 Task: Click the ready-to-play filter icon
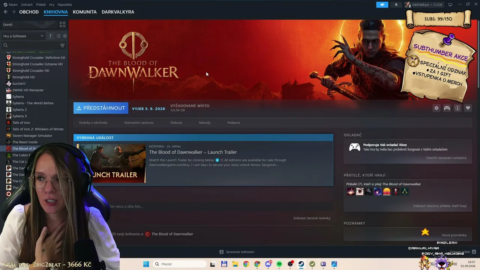tap(65, 36)
